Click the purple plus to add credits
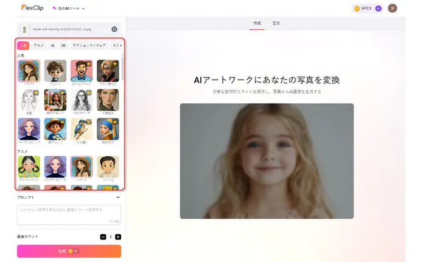Viewport: 426px width, 262px height. pyautogui.click(x=378, y=9)
